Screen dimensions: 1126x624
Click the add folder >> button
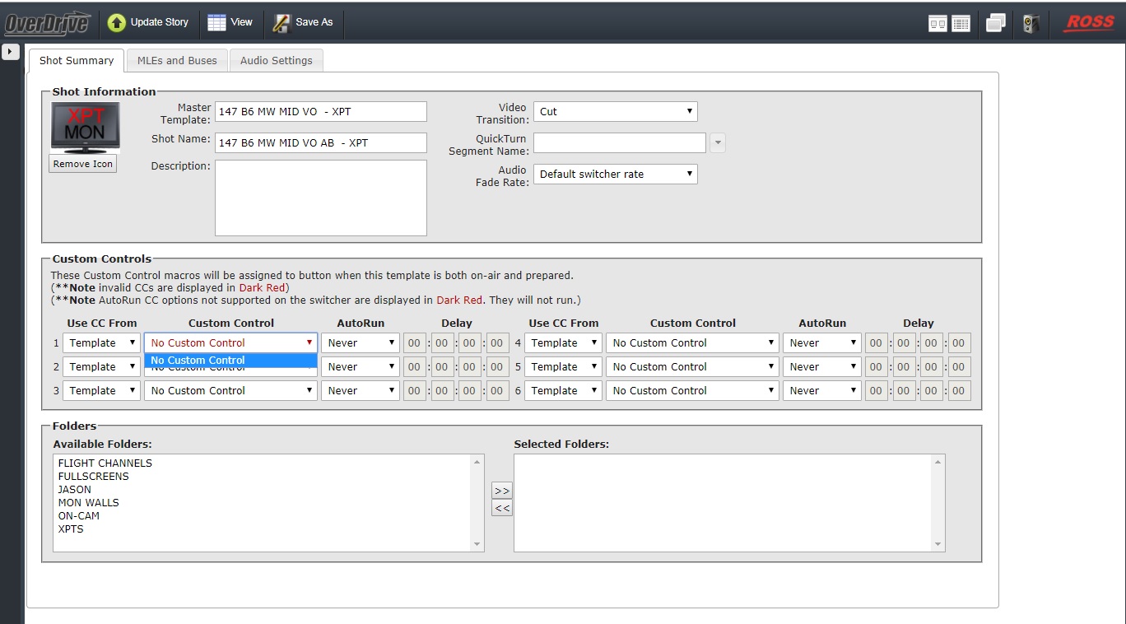click(501, 490)
